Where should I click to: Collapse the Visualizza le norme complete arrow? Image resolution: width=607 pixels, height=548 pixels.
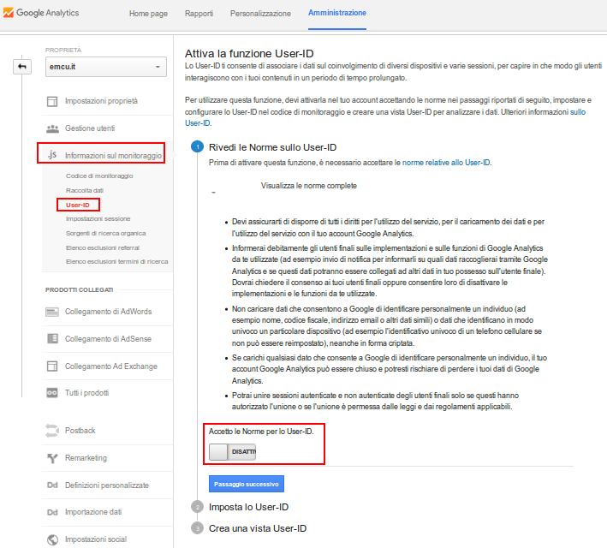[213, 193]
